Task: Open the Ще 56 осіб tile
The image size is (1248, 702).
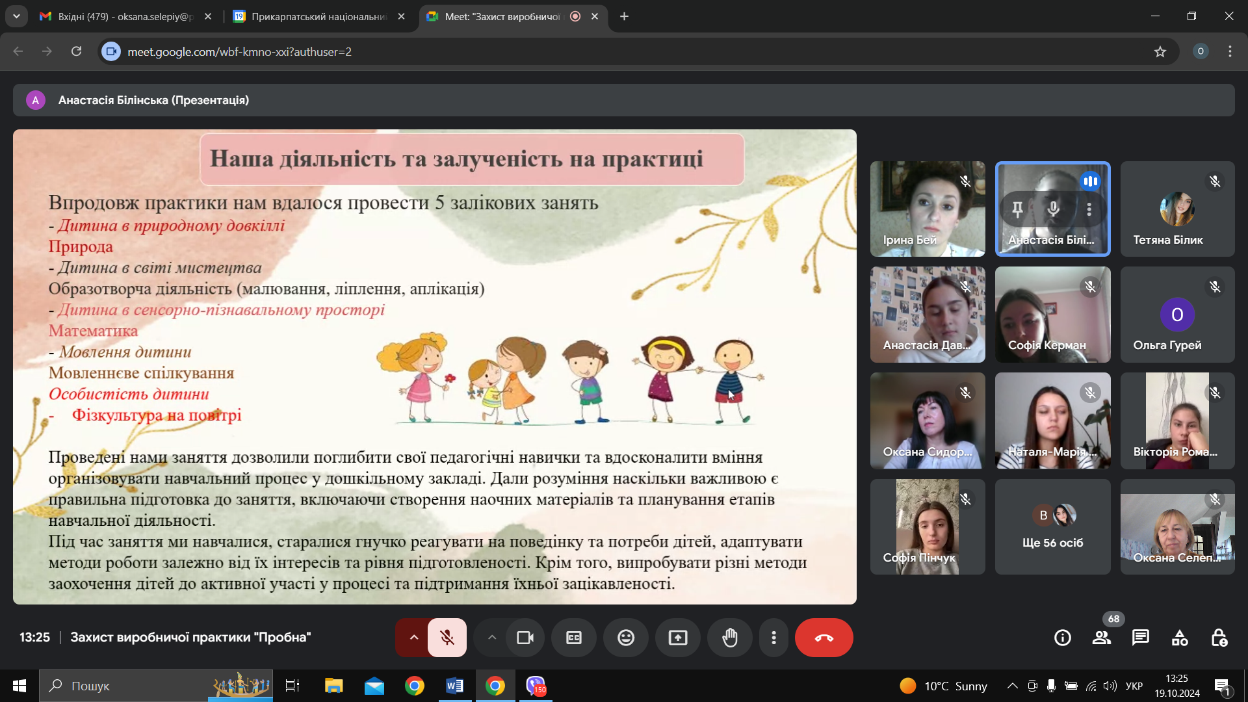Action: click(x=1052, y=527)
